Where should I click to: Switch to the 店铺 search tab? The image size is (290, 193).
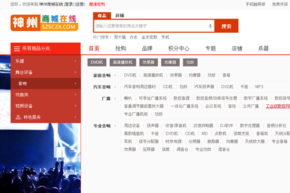120,15
